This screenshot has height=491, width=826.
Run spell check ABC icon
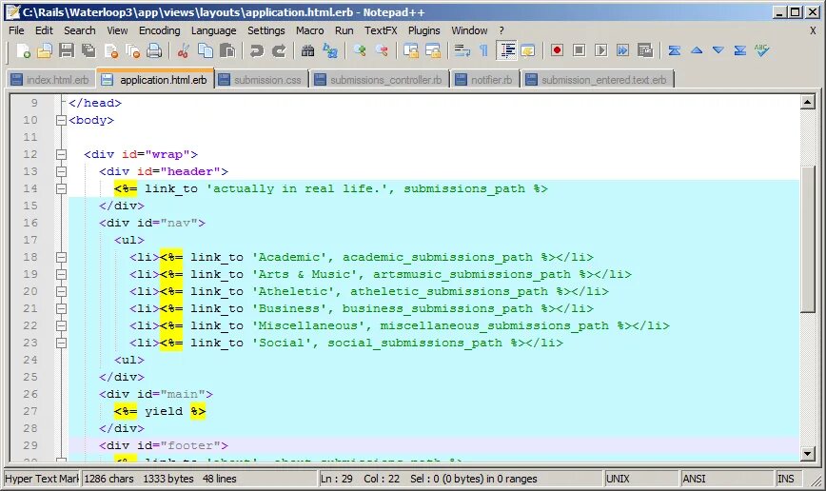point(761,50)
